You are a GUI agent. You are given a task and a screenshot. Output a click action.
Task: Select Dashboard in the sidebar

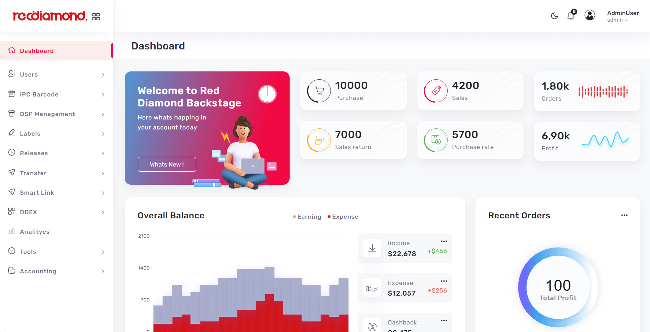56,51
